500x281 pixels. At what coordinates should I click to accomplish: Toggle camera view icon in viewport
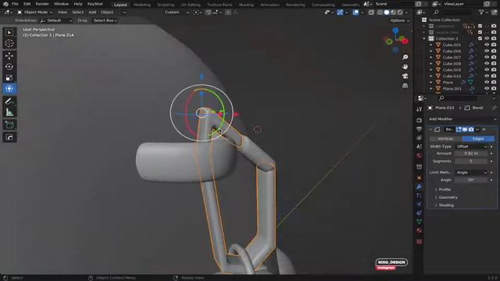405,76
